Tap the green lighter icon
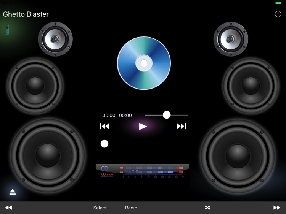286x214 pixels. coord(7,30)
